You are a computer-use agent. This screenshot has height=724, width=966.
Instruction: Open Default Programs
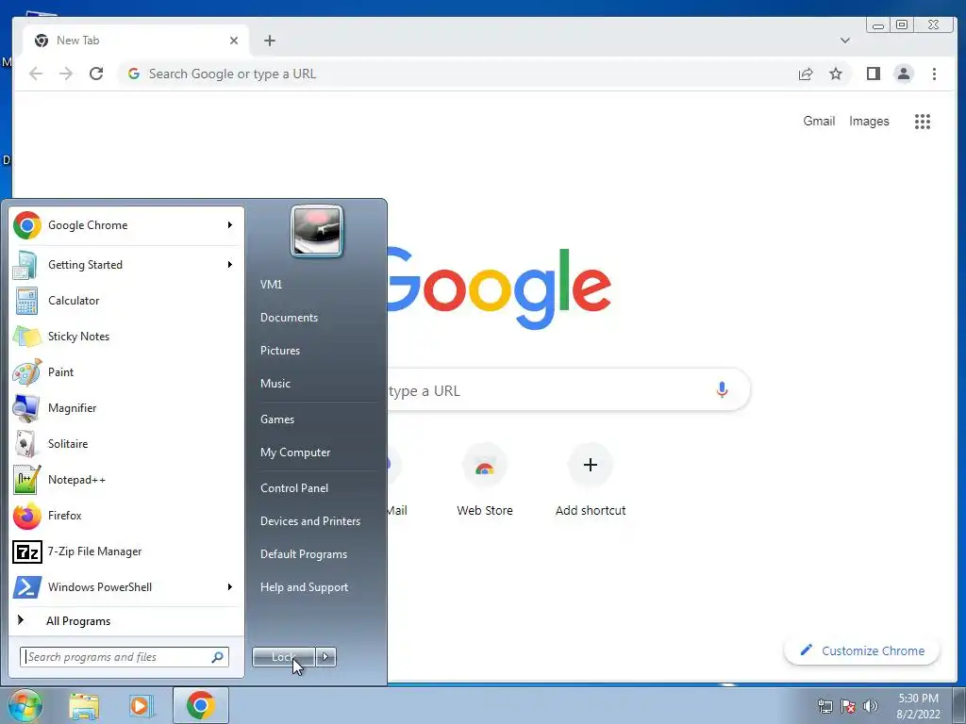[x=304, y=554]
